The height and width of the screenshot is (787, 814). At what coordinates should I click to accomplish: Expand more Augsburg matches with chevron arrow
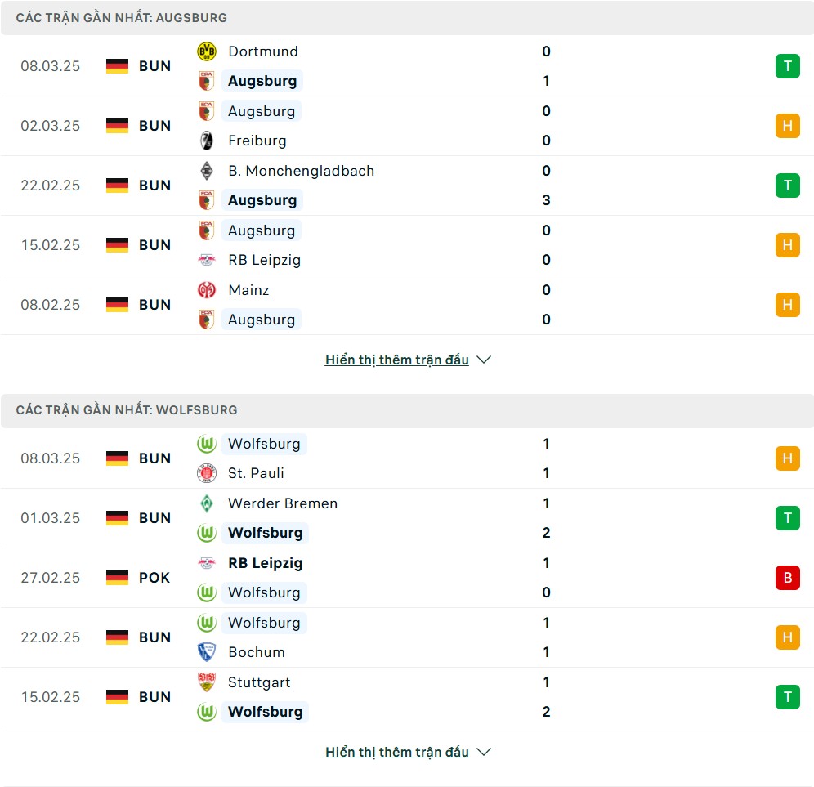tap(484, 360)
